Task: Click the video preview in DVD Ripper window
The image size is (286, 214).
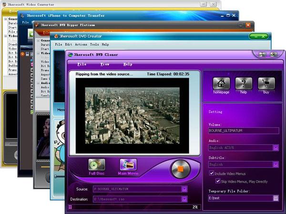Action: [x=43, y=138]
